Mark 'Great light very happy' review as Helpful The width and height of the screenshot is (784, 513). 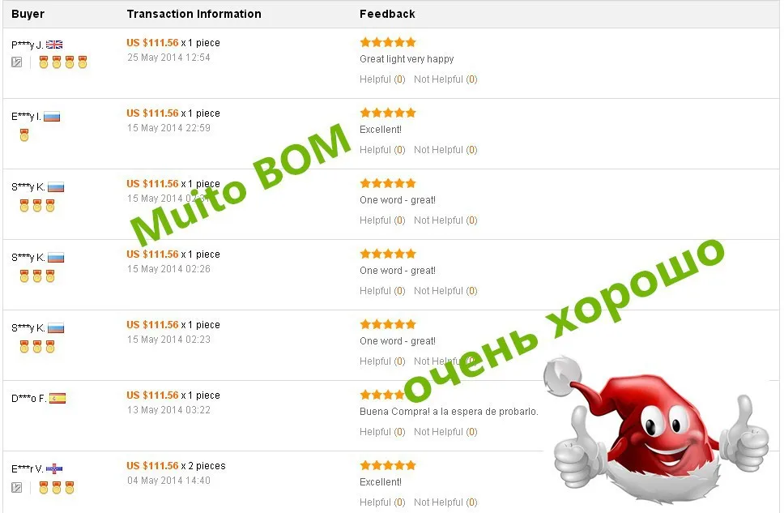[382, 79]
